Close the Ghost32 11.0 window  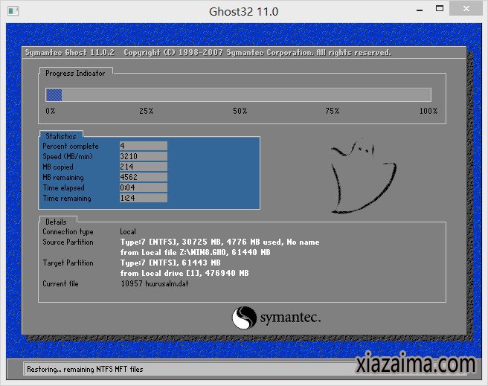pos(466,8)
